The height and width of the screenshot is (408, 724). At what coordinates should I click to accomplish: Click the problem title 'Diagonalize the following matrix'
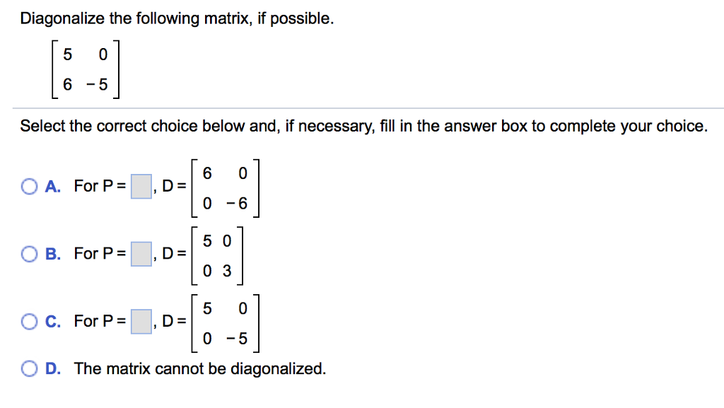point(173,18)
